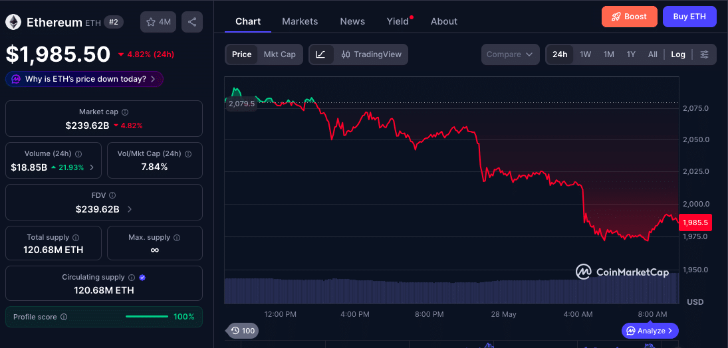The height and width of the screenshot is (348, 728).
Task: Click the info icon next to Volume (24h)
Action: pos(78,153)
